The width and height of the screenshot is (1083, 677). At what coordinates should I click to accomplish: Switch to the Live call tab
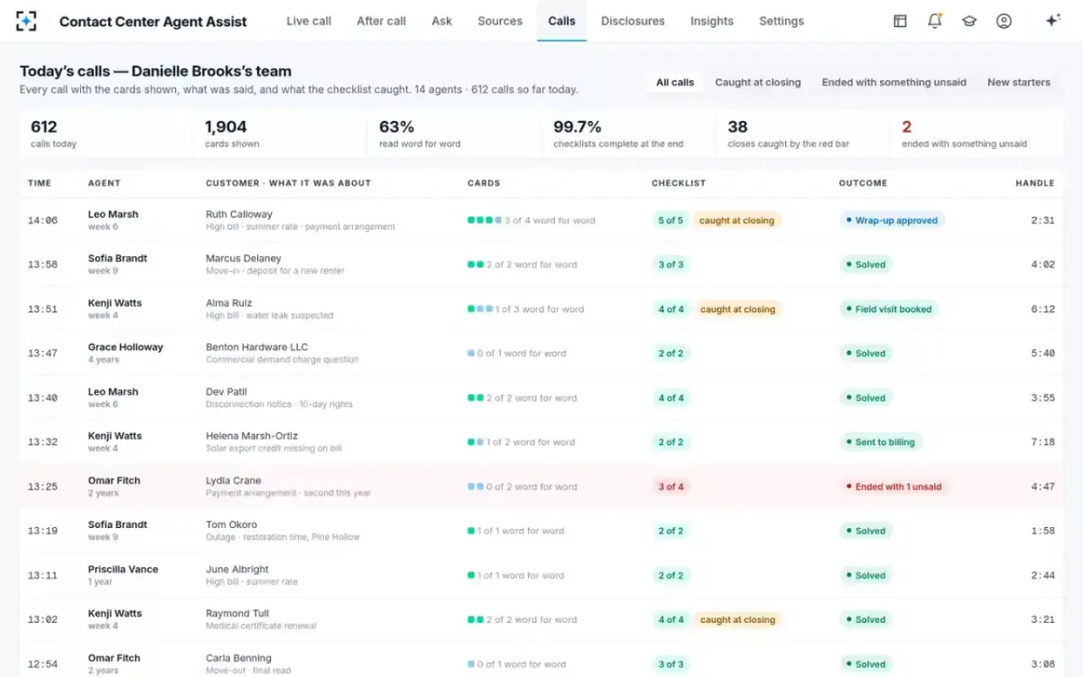(309, 21)
